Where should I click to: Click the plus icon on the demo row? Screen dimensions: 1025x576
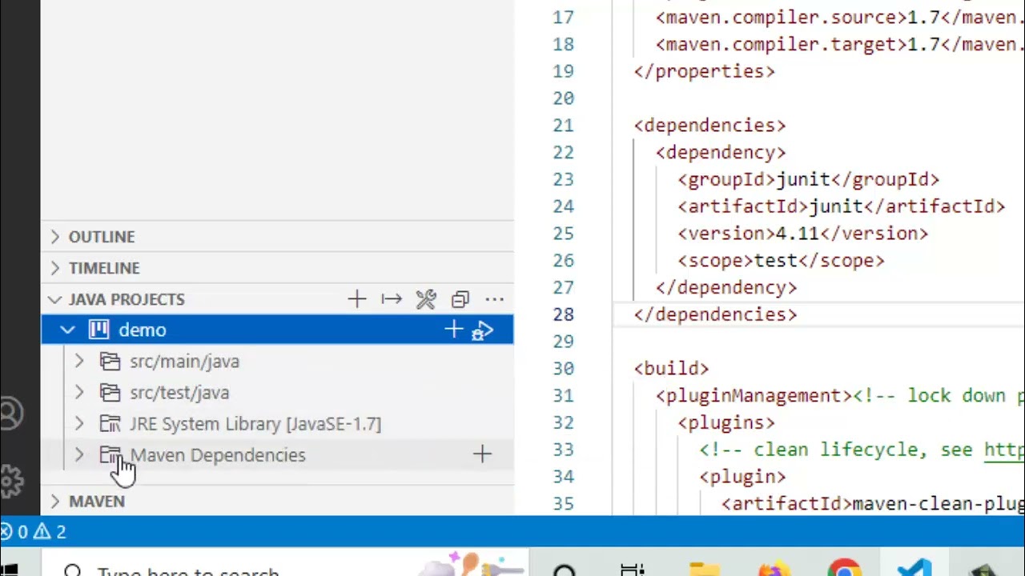coord(453,330)
